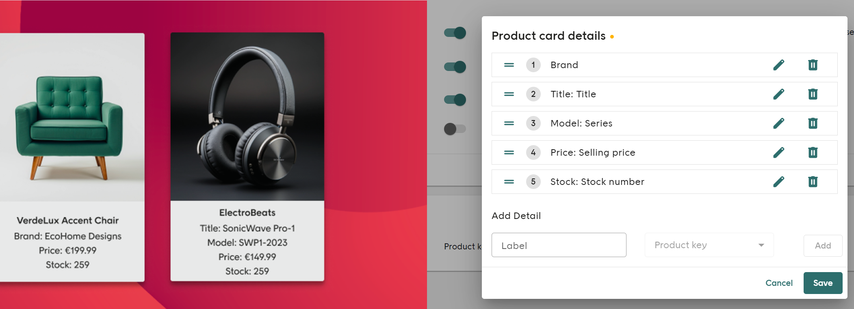Edit the Brand detail with pencil icon

[x=778, y=65]
